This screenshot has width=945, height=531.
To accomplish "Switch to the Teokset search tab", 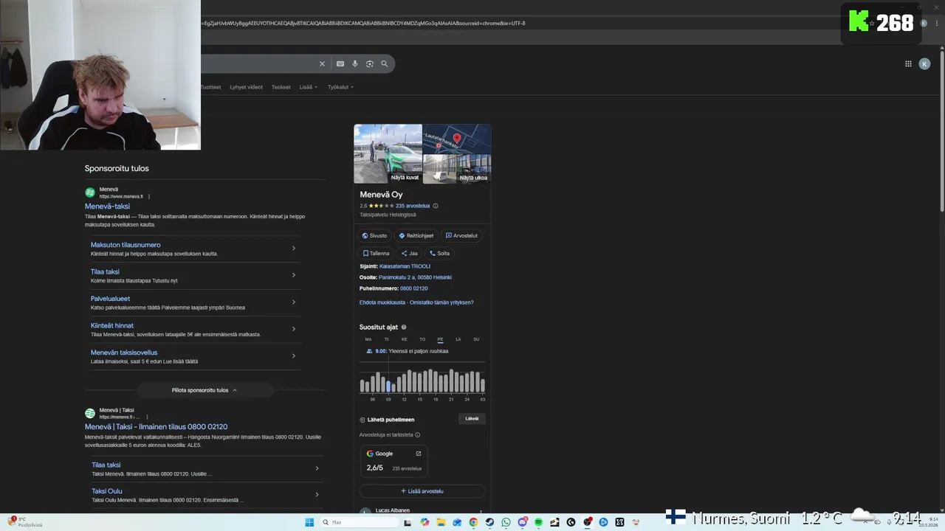I will click(x=281, y=87).
